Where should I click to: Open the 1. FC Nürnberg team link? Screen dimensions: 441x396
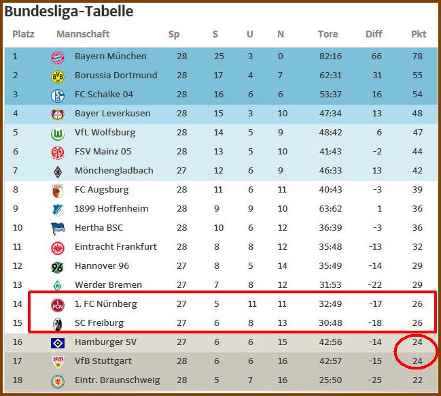(106, 304)
